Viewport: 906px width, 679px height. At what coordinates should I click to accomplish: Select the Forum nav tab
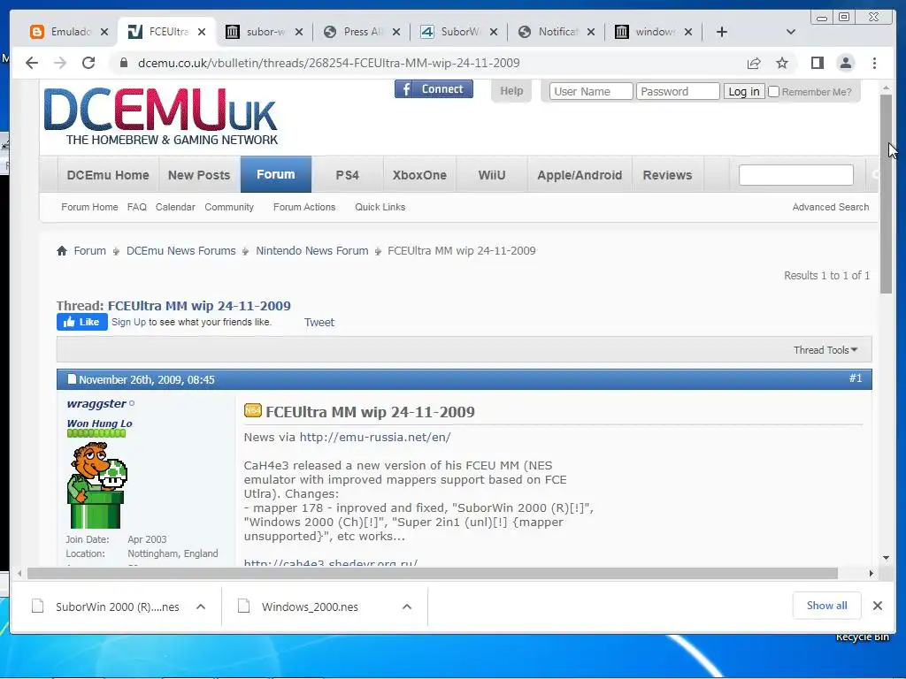(x=276, y=174)
